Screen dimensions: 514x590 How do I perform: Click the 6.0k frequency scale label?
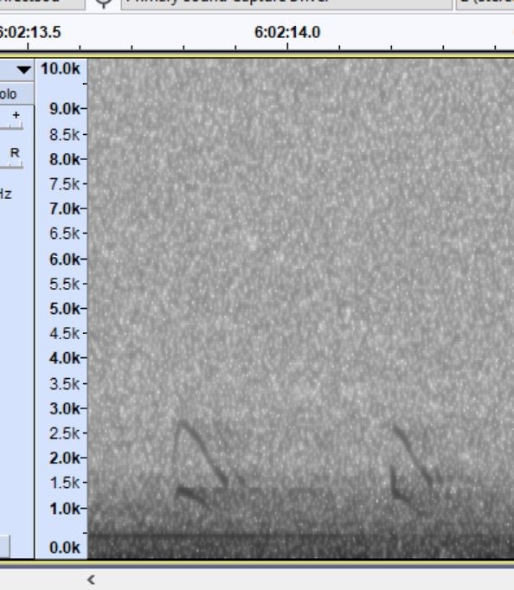65,259
